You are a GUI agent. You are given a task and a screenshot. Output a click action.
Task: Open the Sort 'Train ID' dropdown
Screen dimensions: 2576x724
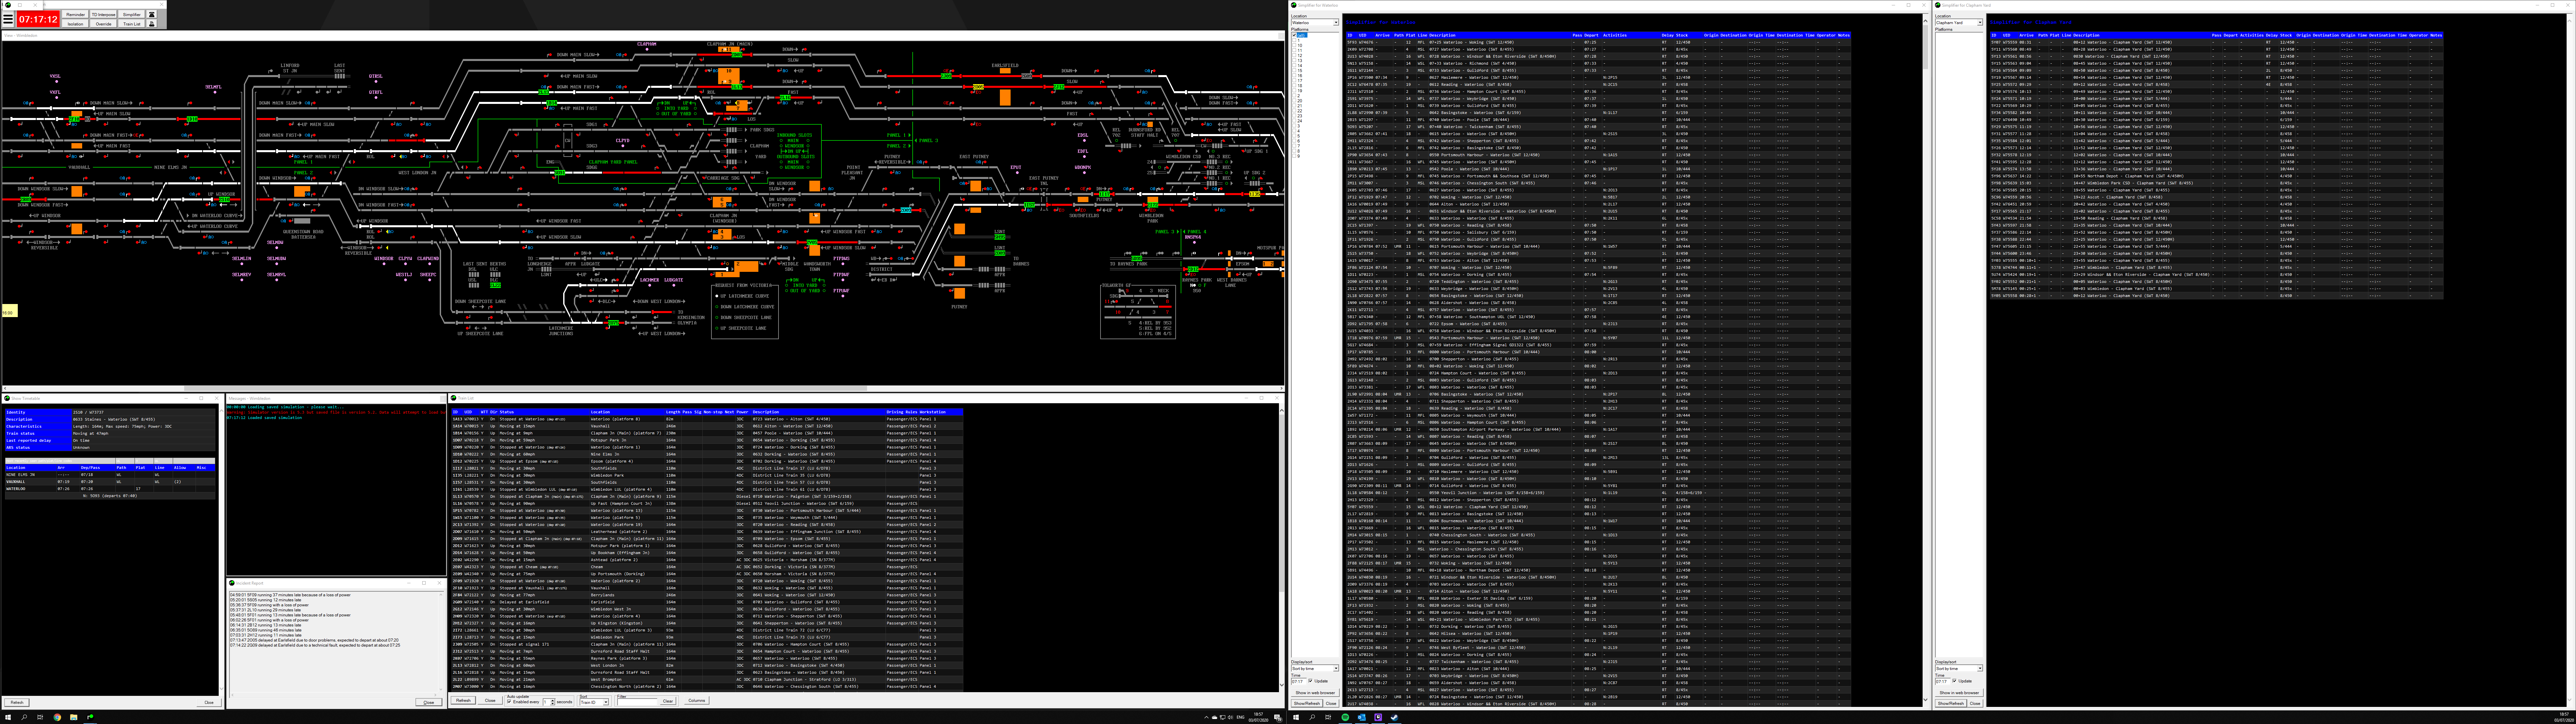(594, 702)
